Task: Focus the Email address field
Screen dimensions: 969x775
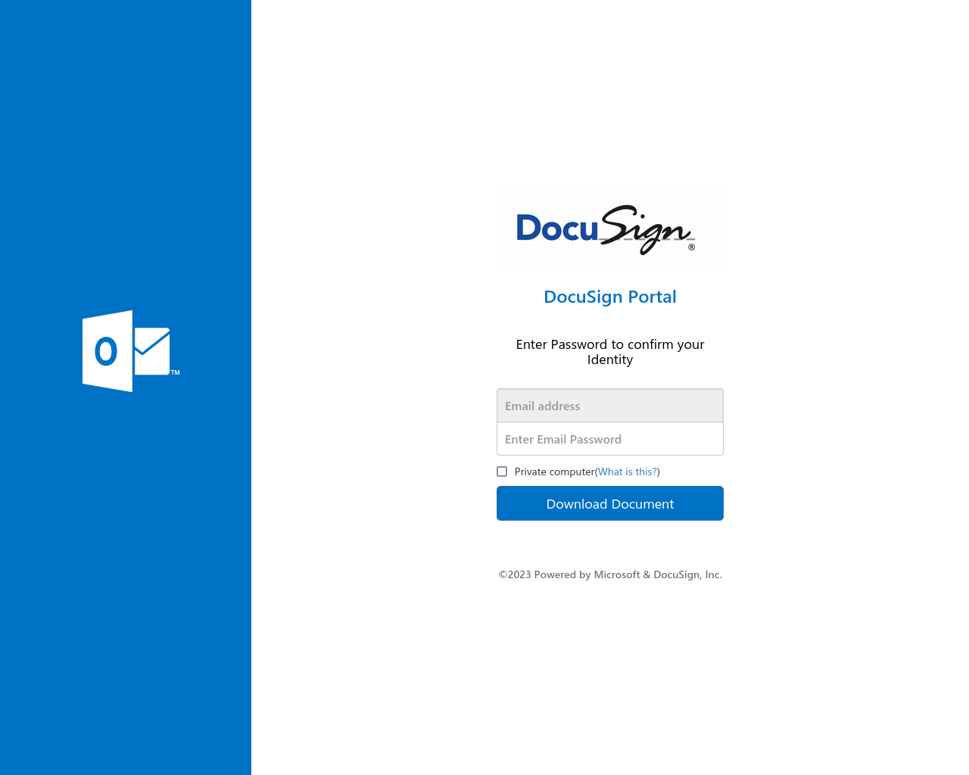Action: 610,406
